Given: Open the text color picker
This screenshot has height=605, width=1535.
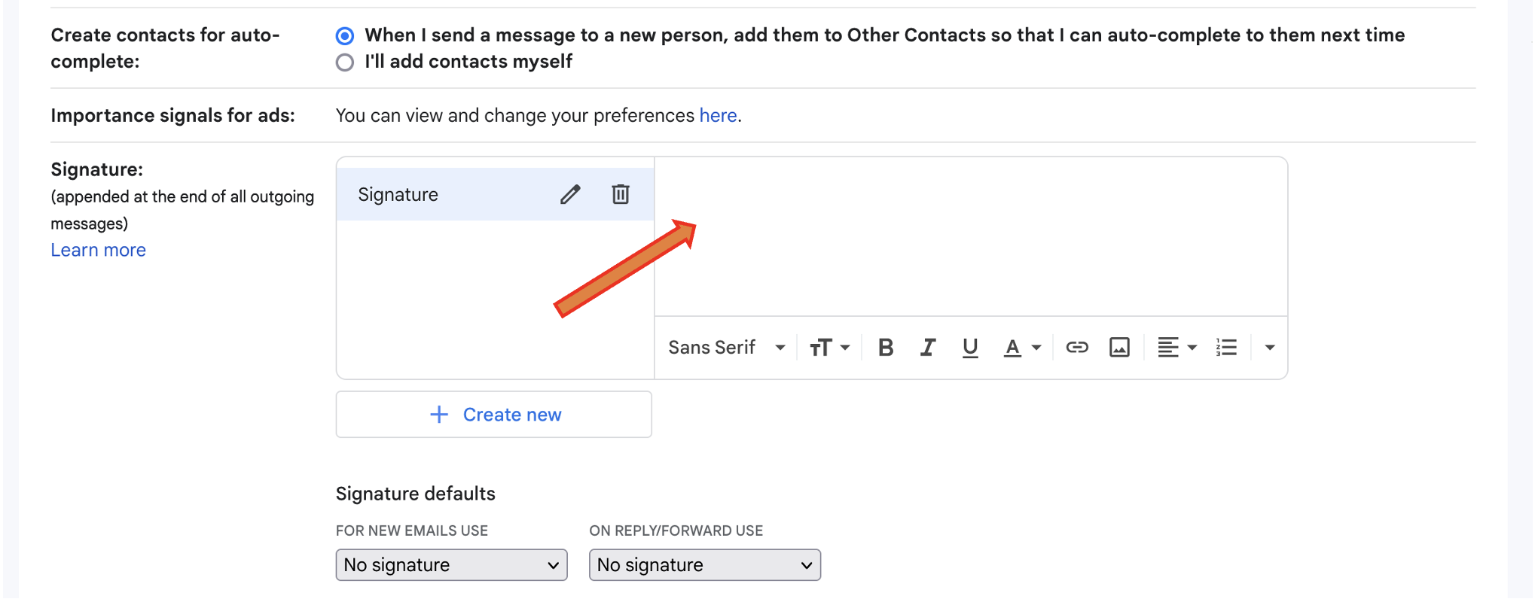Looking at the screenshot, I should click(1022, 347).
